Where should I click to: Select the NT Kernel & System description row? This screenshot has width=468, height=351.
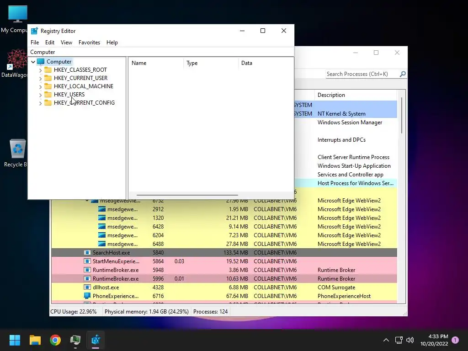[x=346, y=114]
